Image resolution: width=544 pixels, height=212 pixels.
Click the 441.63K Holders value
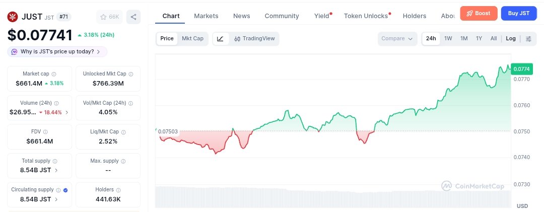108,199
